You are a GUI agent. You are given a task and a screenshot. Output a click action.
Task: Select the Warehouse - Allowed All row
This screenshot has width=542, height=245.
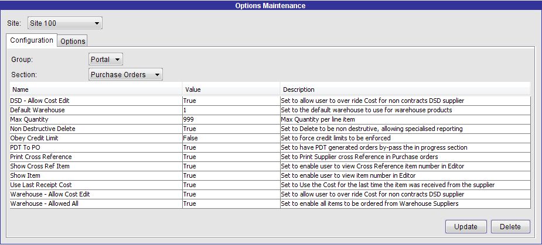[270, 203]
